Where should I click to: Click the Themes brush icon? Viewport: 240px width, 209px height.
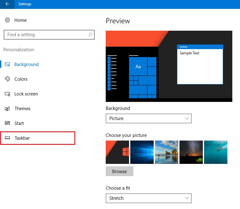(x=8, y=109)
